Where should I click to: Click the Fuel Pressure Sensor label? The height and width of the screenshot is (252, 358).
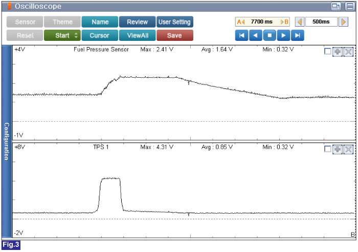(101, 50)
